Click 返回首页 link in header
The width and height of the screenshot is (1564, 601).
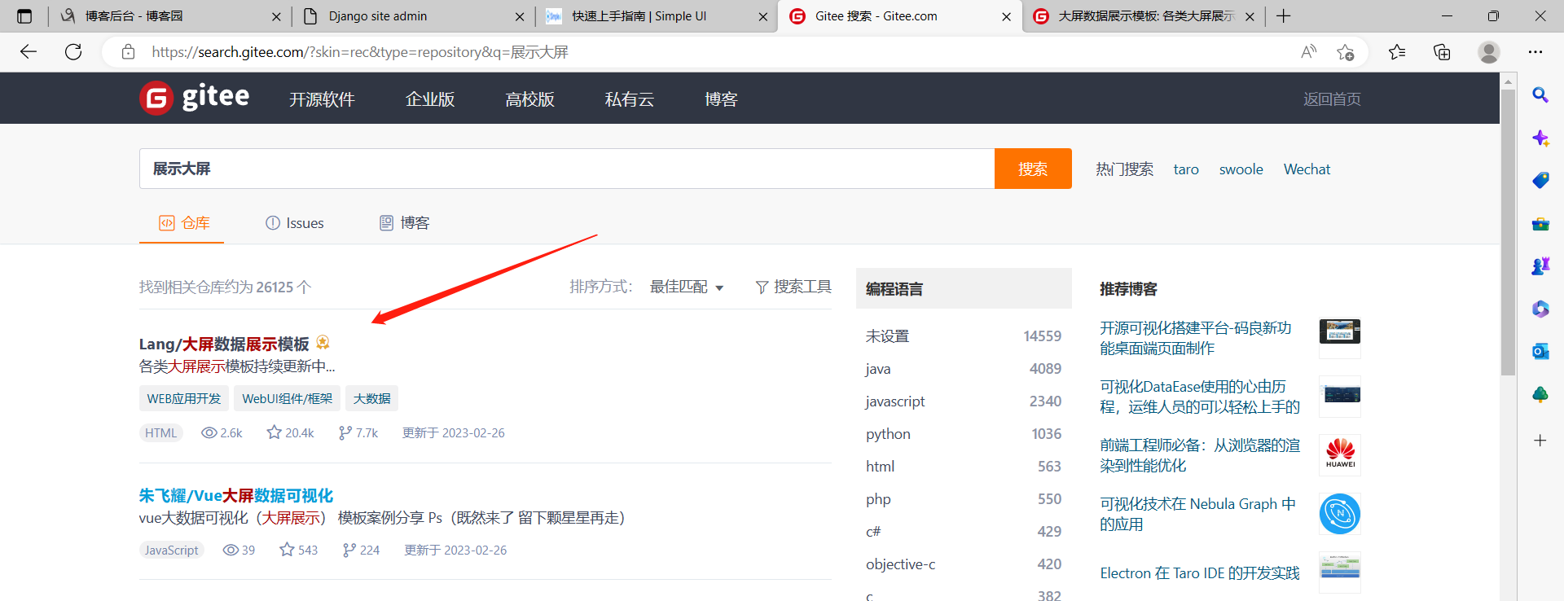point(1332,99)
